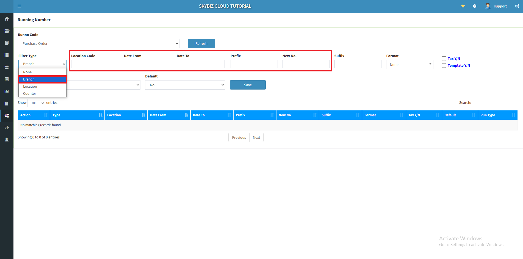Viewport: 523px width, 259px height.
Task: Open the help question mark icon
Action: 474,6
